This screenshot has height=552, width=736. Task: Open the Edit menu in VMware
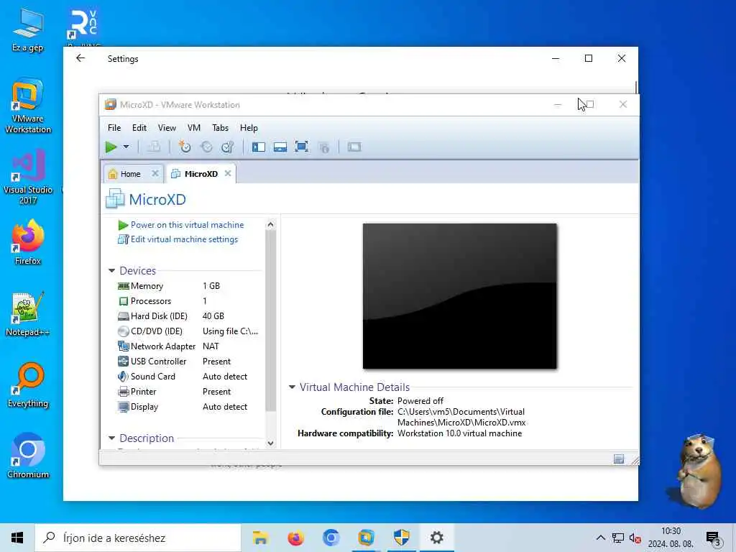139,128
